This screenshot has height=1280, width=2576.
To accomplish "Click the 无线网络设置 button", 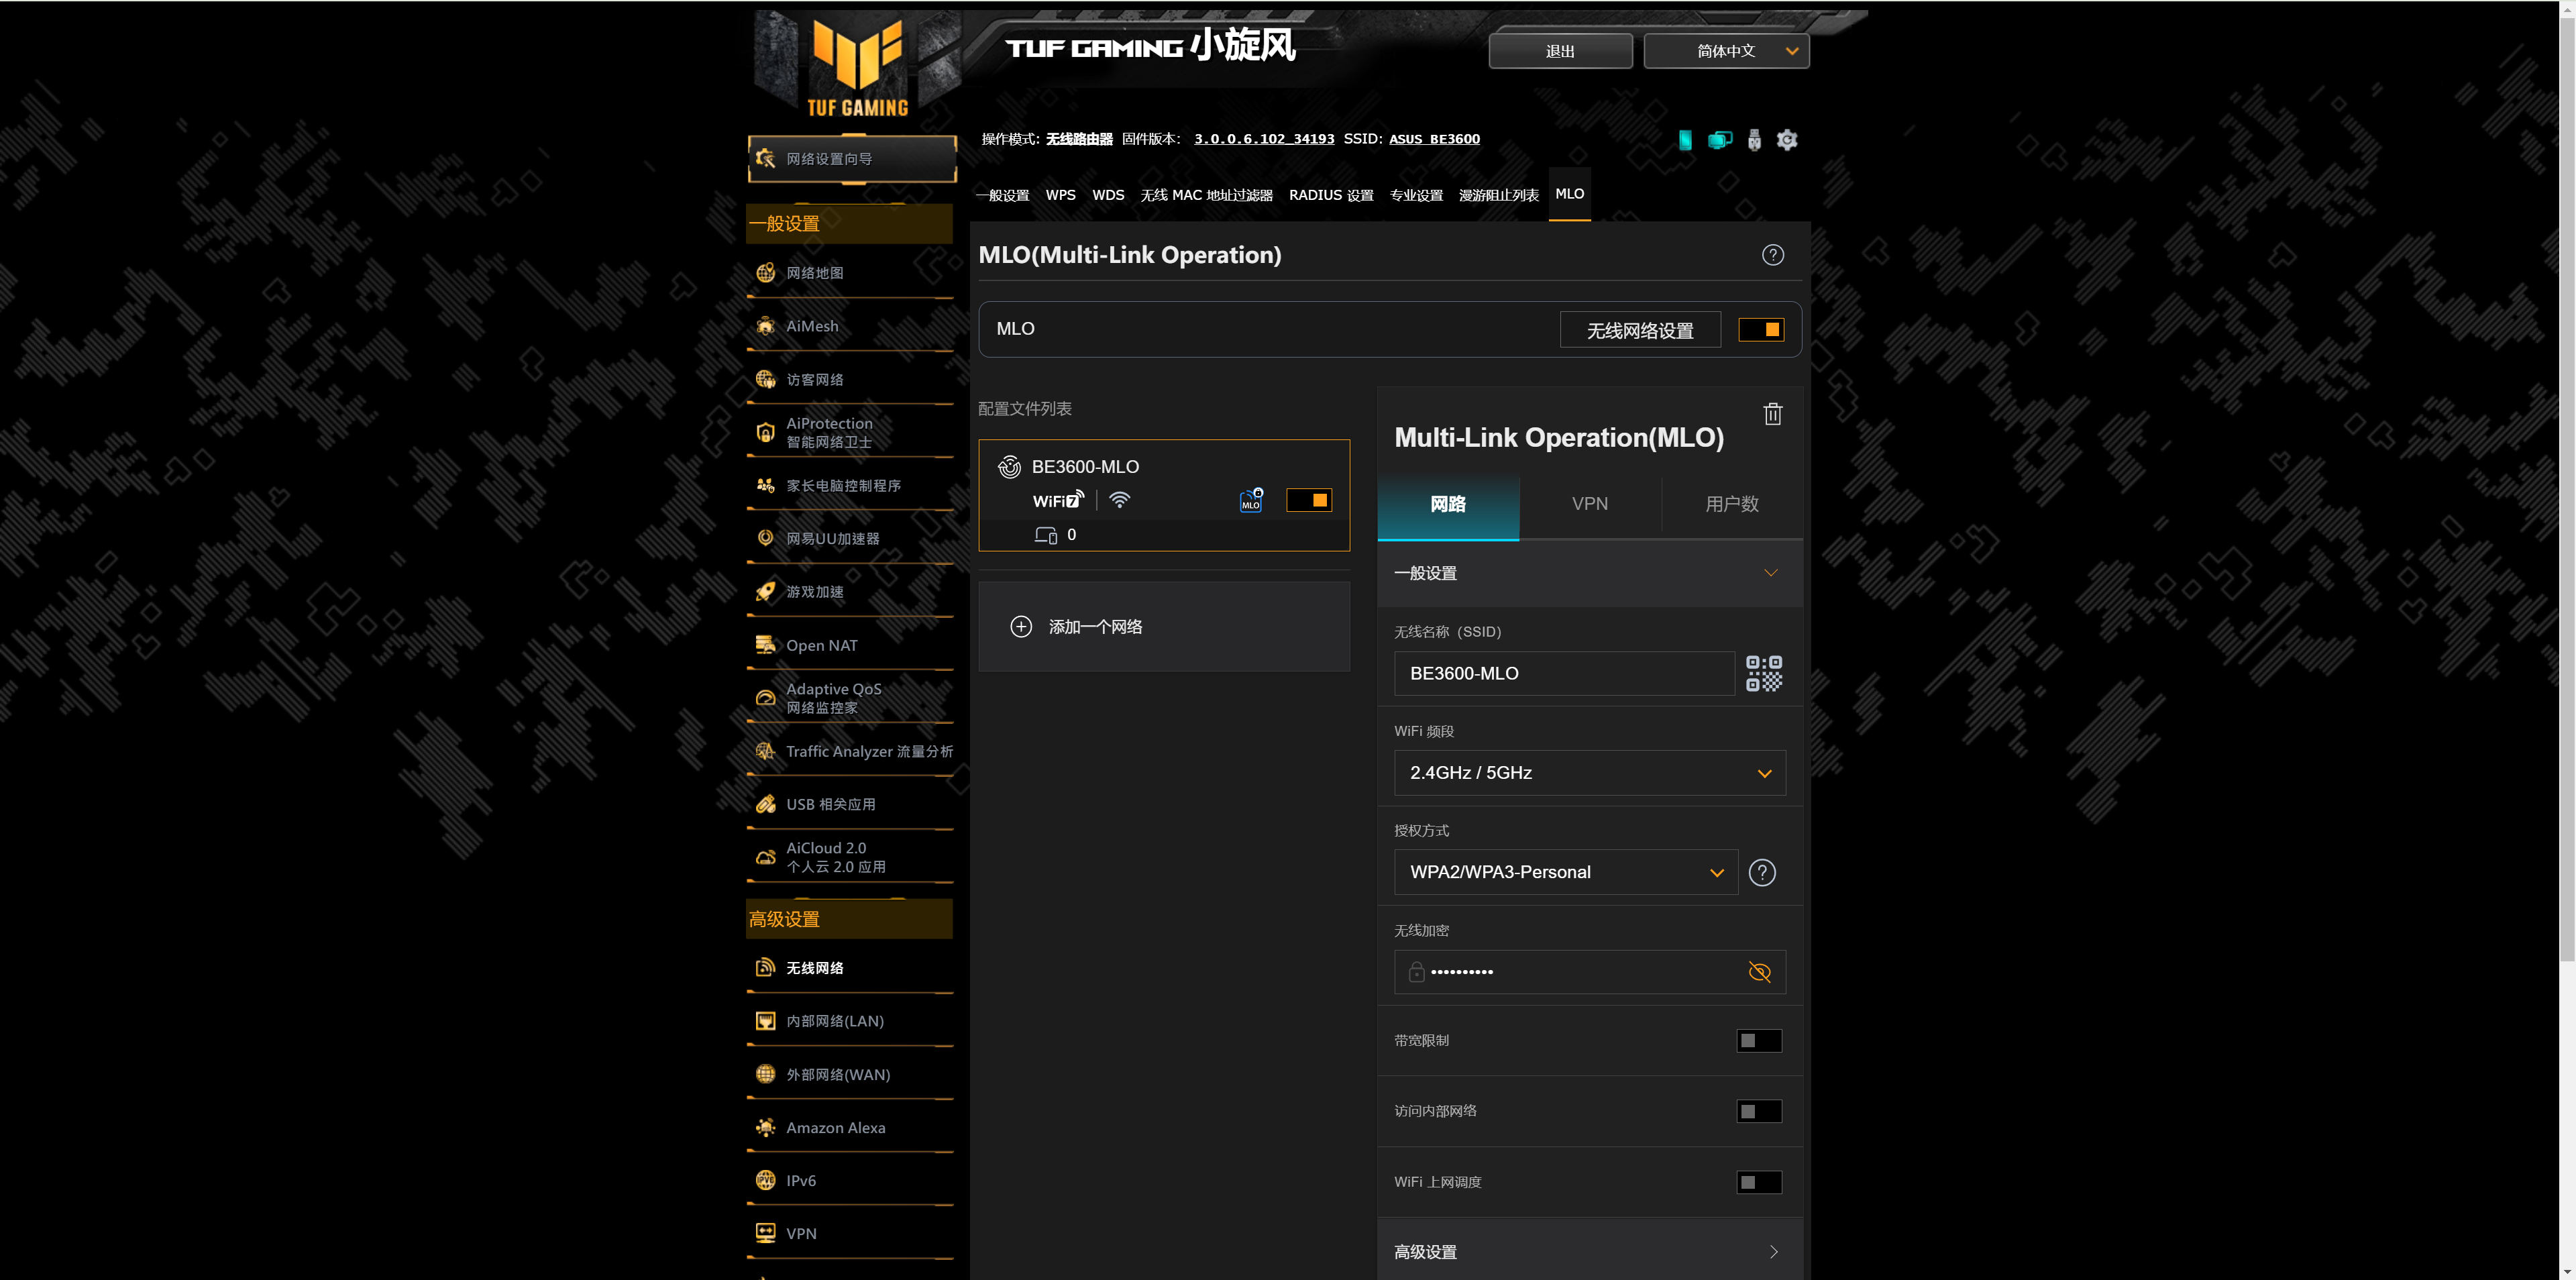I will 1640,330.
